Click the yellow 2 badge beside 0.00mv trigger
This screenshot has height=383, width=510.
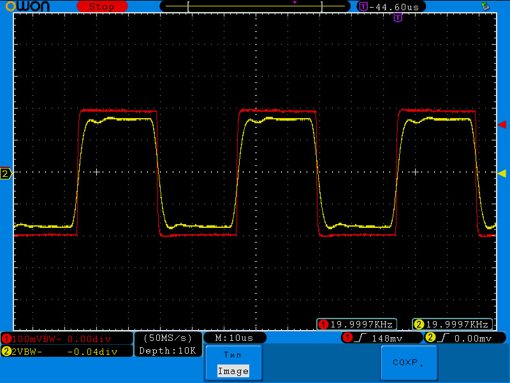(x=430, y=338)
